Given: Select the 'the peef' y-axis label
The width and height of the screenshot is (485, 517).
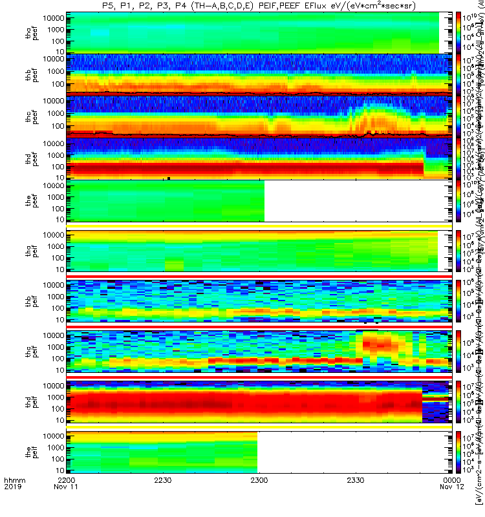Looking at the screenshot, I should click(32, 201).
